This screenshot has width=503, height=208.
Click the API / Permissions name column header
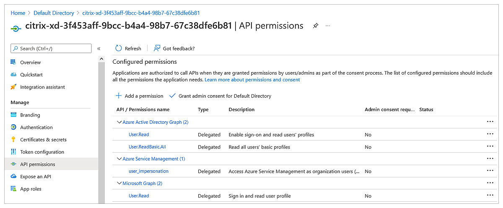(x=143, y=109)
